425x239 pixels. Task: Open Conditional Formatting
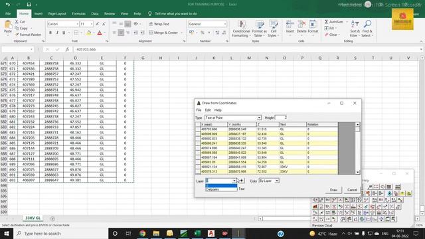[x=241, y=29]
